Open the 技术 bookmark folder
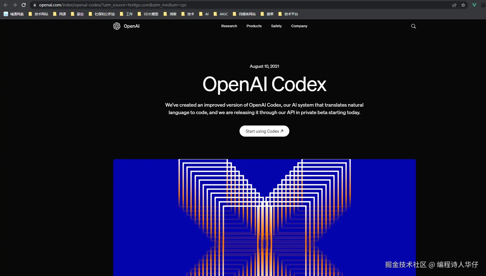The height and width of the screenshot is (276, 486). pyautogui.click(x=188, y=14)
